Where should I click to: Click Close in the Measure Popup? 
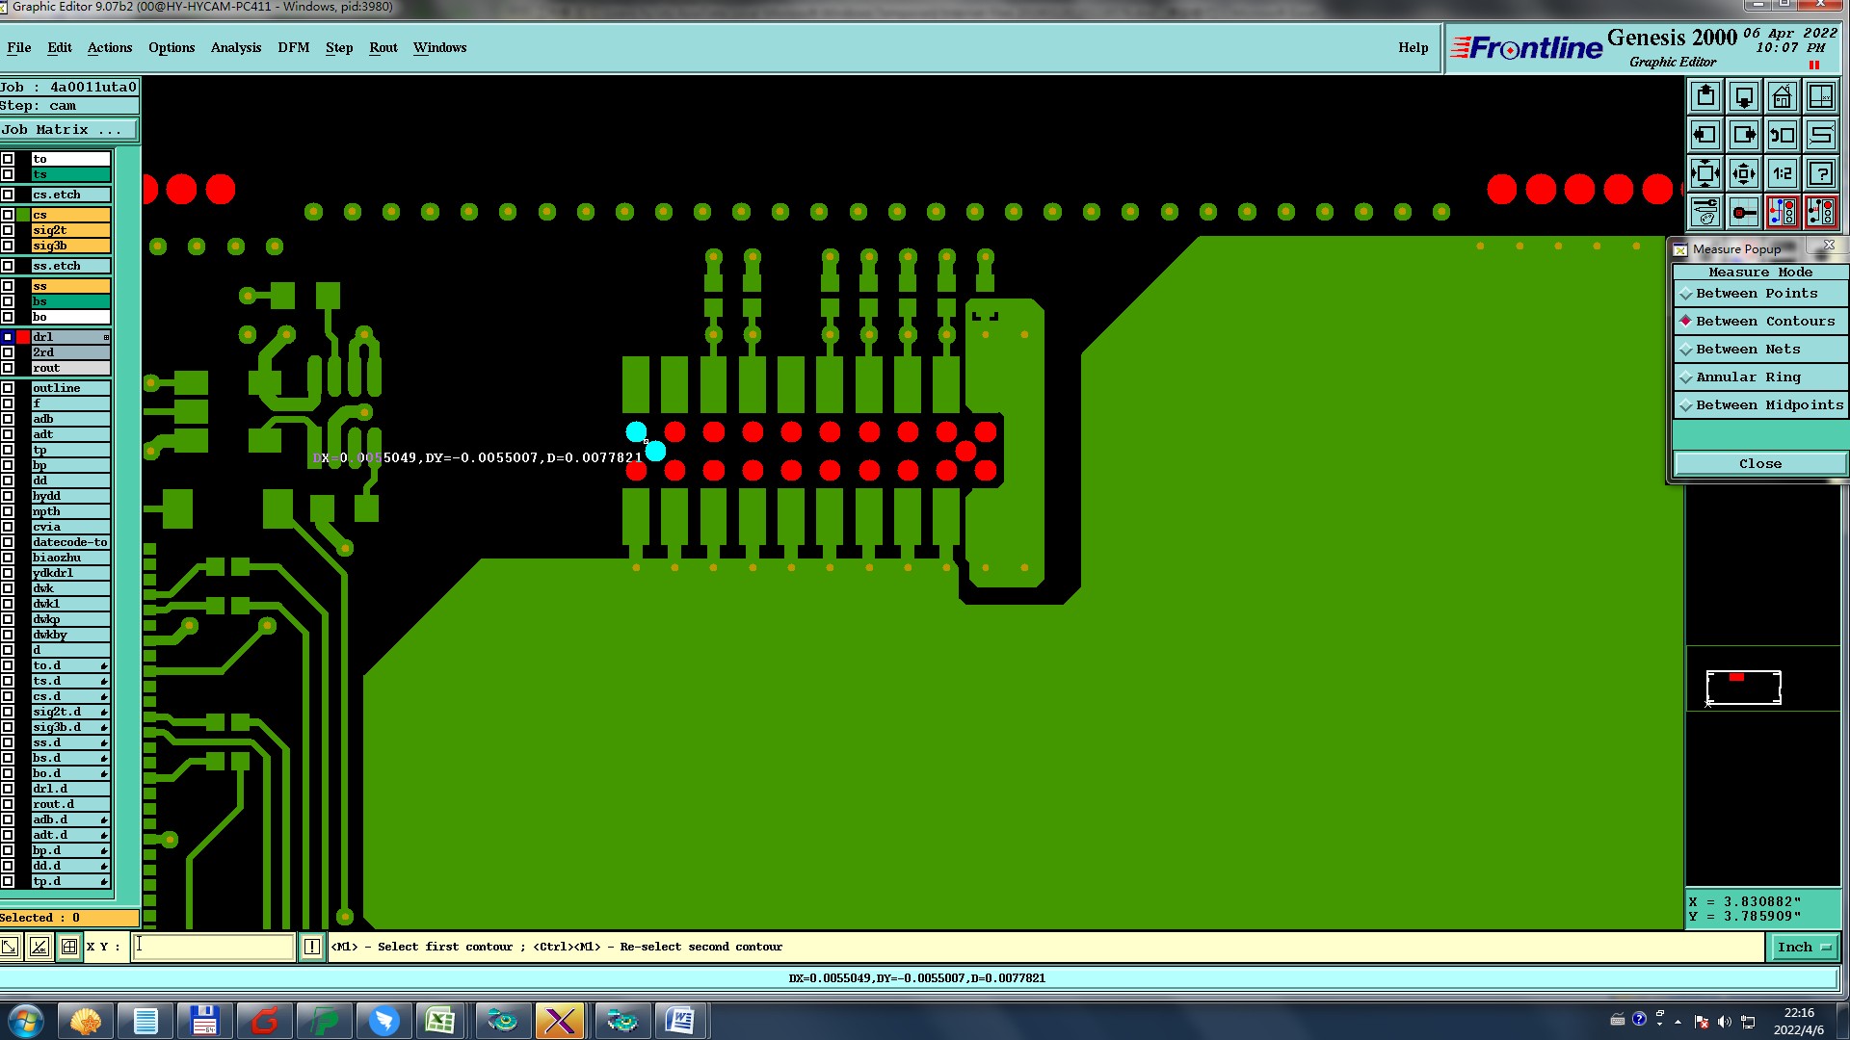pyautogui.click(x=1759, y=464)
